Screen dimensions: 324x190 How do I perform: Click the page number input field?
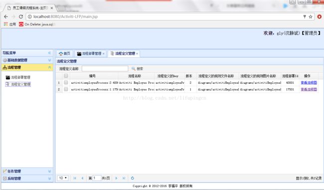(97, 178)
